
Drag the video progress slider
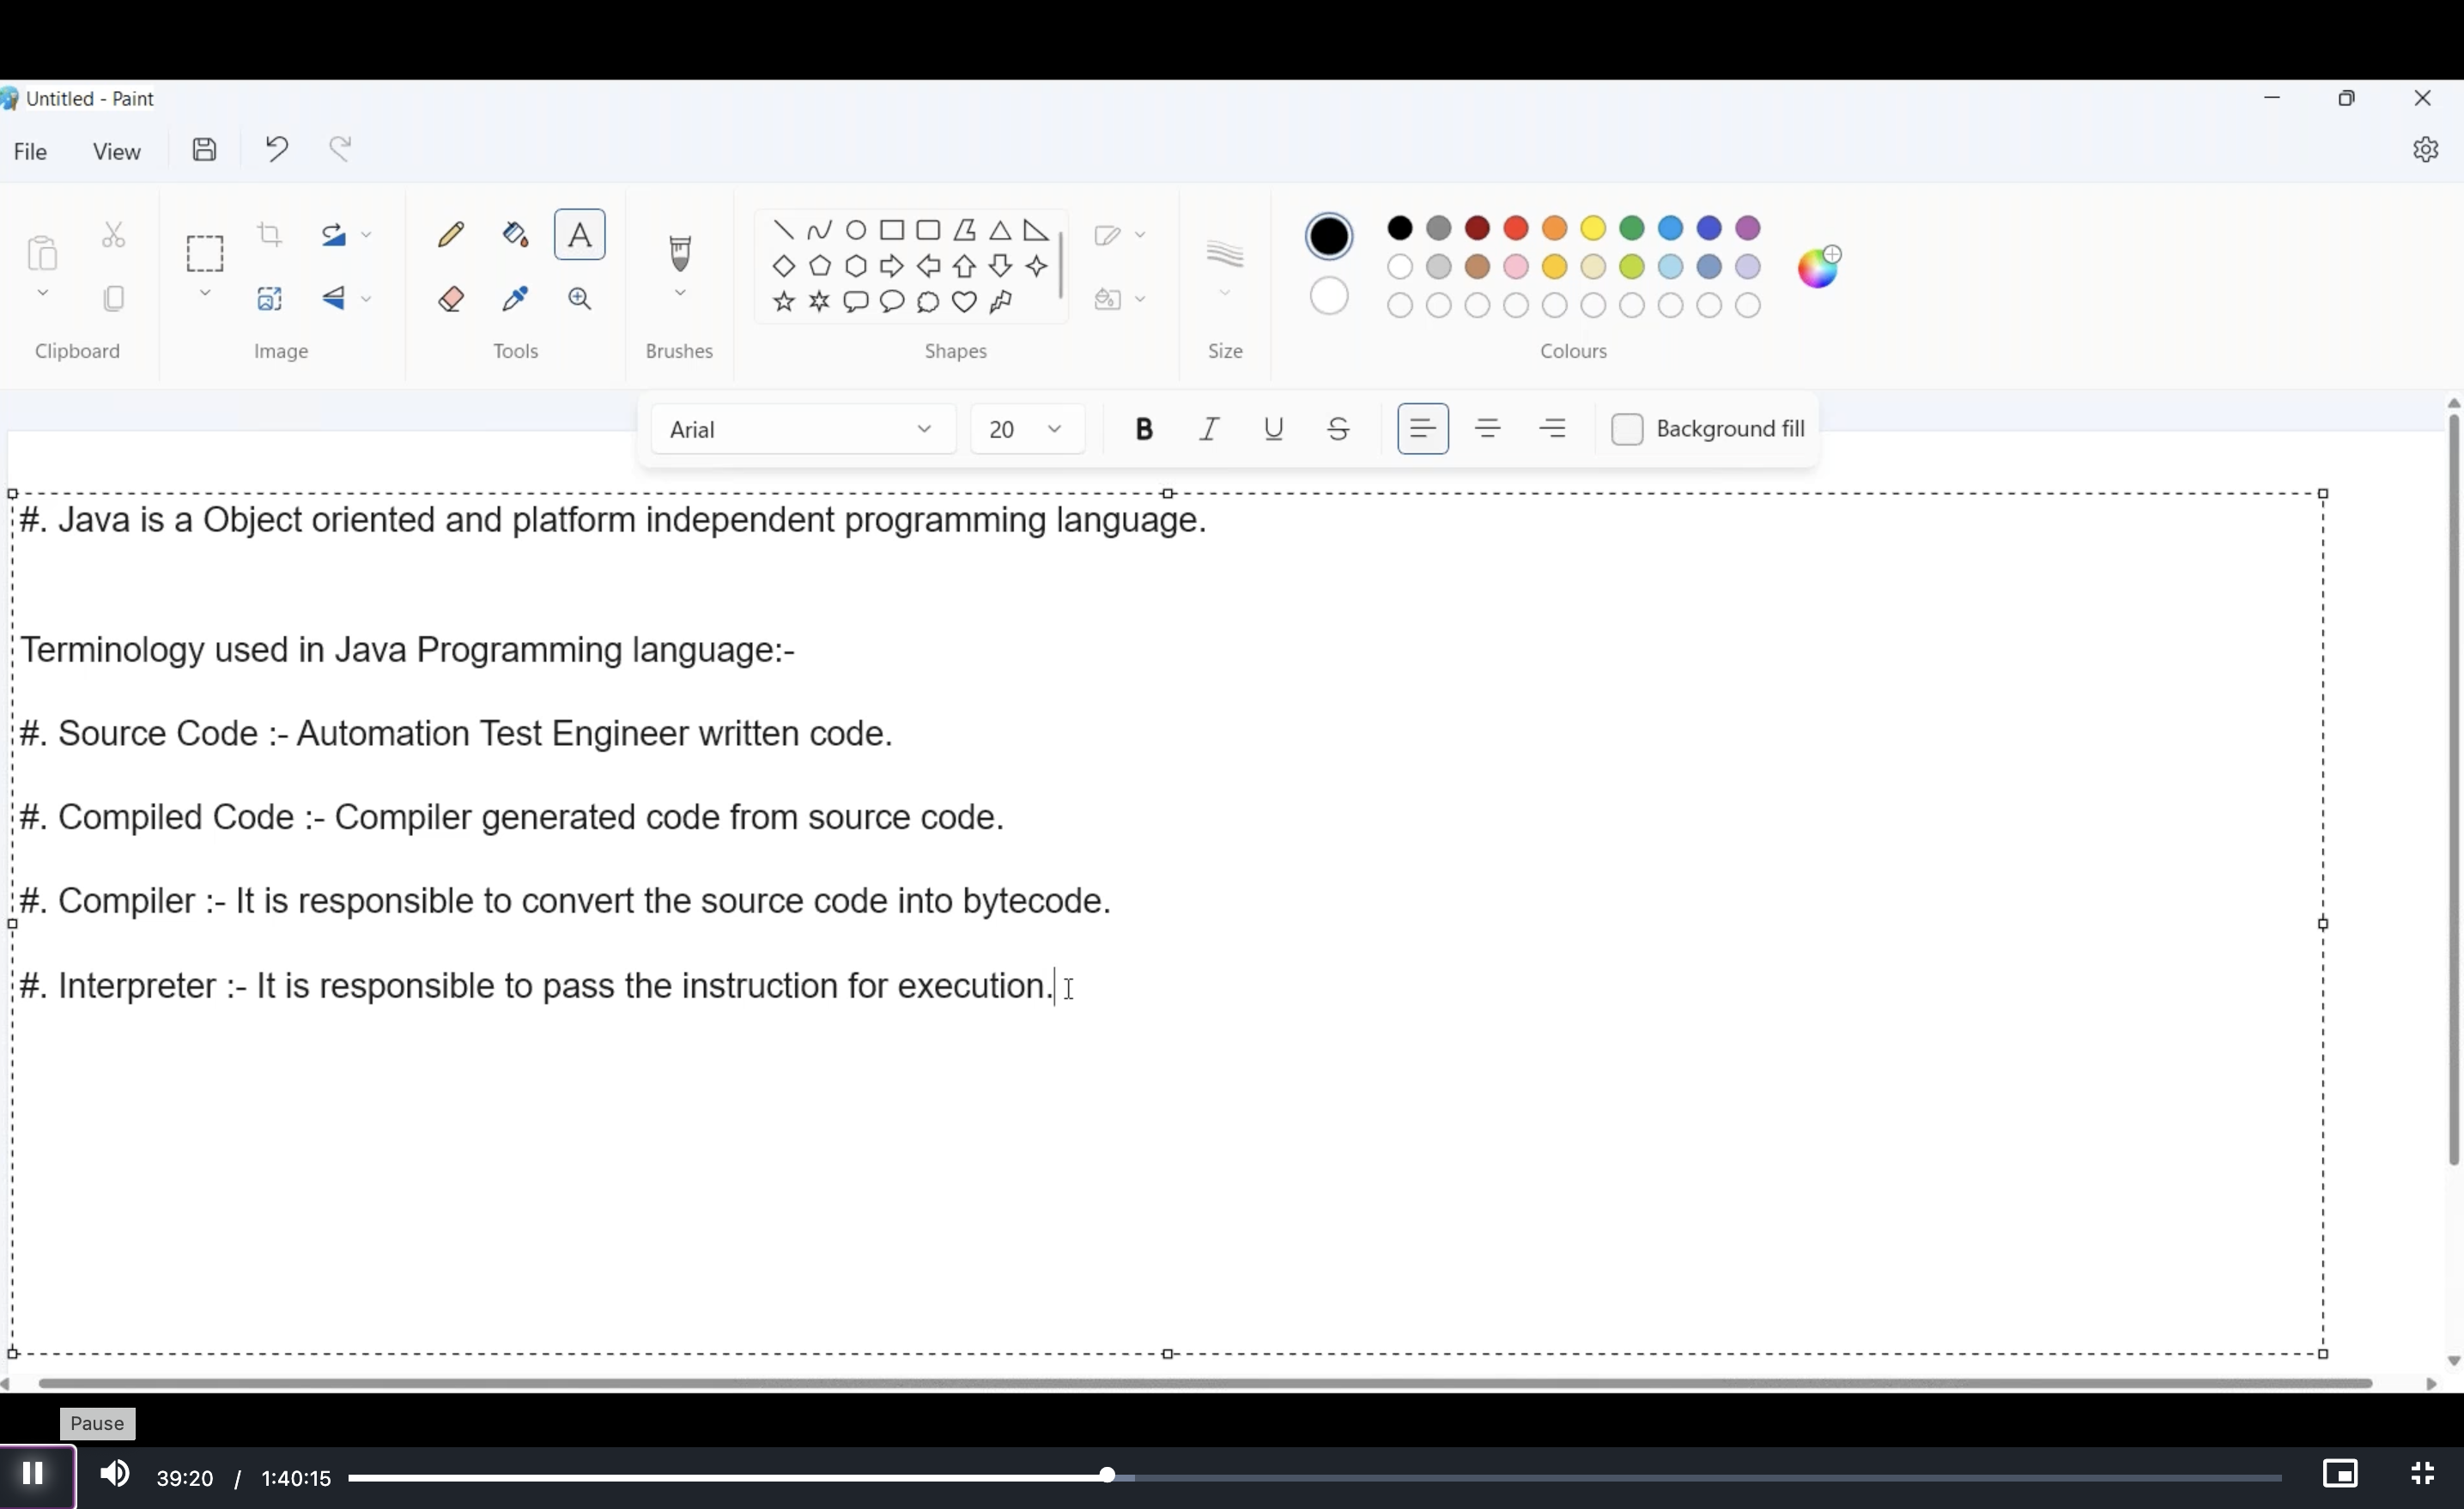tap(1103, 1476)
